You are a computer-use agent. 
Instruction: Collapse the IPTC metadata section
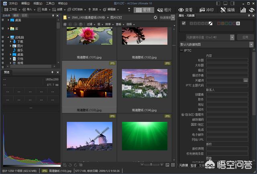181,51
